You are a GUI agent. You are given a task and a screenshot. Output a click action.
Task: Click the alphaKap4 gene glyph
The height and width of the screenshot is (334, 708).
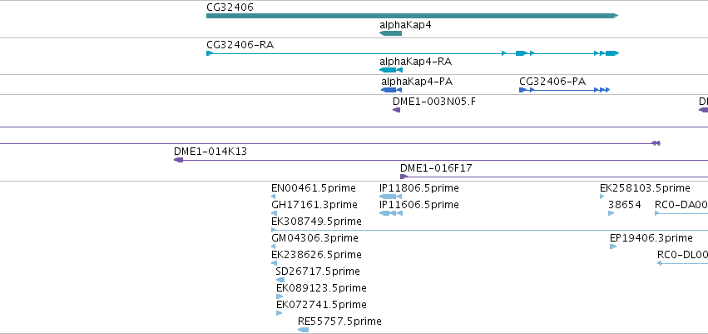[390, 33]
